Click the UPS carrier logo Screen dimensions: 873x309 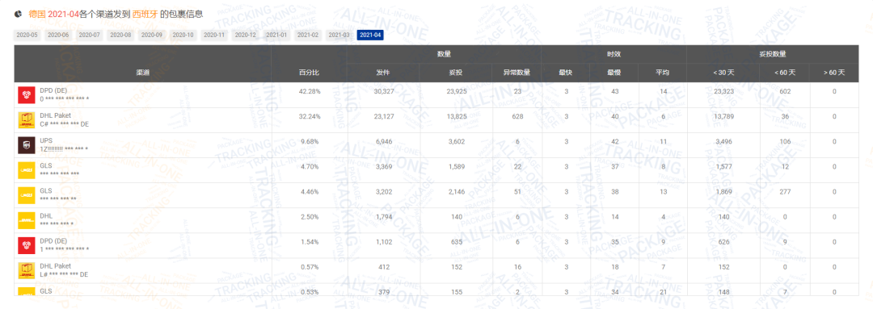pyautogui.click(x=26, y=145)
